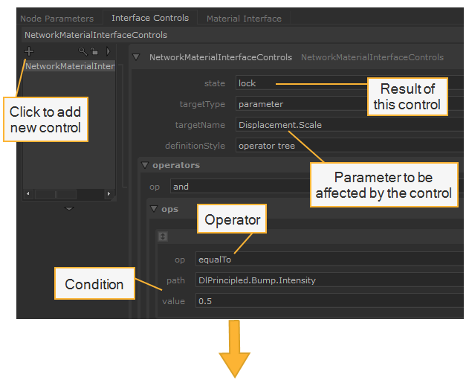The height and width of the screenshot is (380, 469).
Task: Click the plus icon to add new control
Action: (x=29, y=51)
